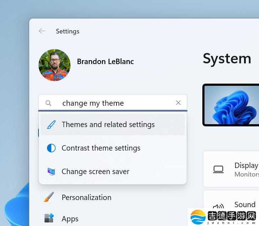Click the paintbrush icon for Themes result
The height and width of the screenshot is (226, 259).
coord(51,125)
